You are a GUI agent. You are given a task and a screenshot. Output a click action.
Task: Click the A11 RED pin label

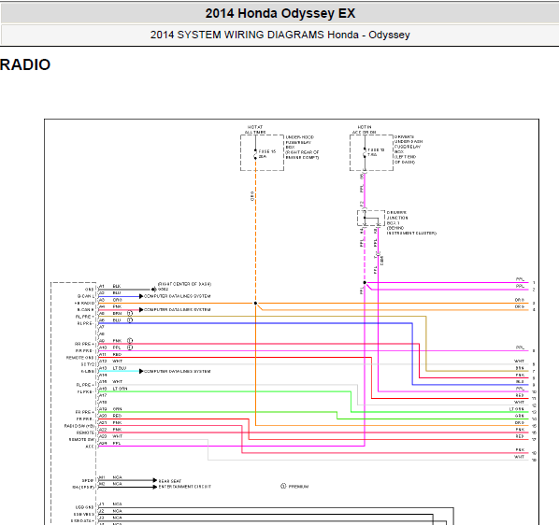click(110, 354)
